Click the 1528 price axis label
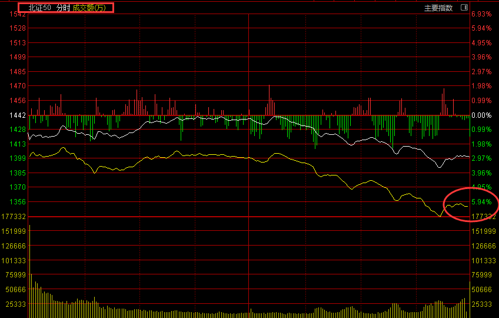 click(18, 28)
